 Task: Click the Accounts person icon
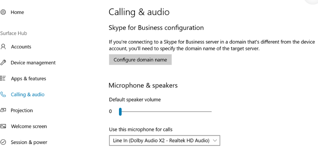[x=3, y=47]
